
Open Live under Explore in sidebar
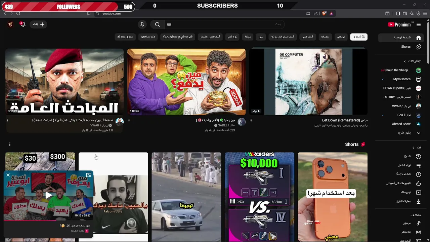click(x=400, y=232)
